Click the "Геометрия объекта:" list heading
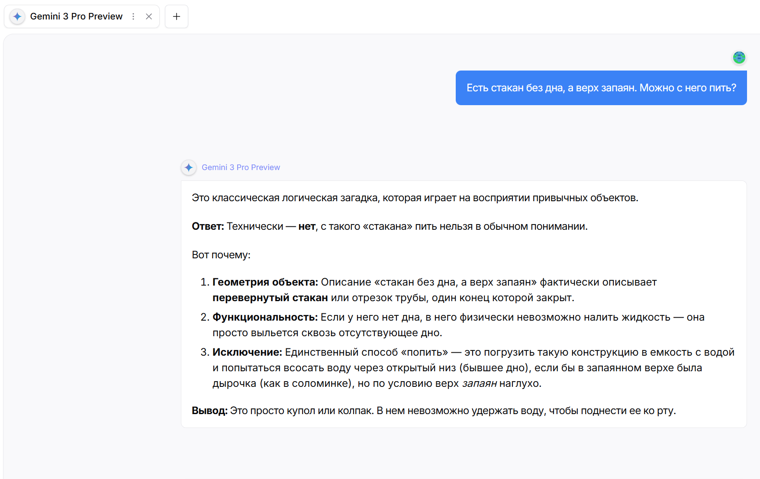Screen dimensions: 760x479 265,282
